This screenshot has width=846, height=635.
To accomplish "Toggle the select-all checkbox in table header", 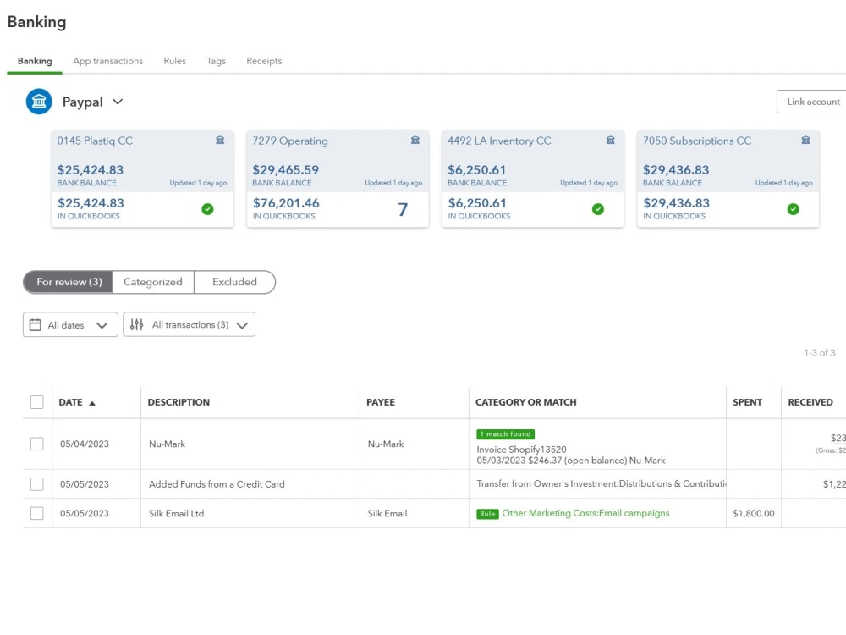I will coord(36,402).
